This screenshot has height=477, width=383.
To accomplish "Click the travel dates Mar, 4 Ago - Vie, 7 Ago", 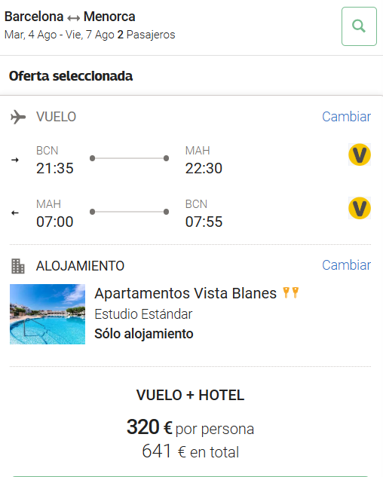I will tap(60, 35).
